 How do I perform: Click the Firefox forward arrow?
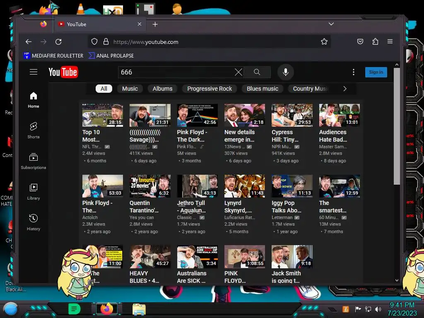(43, 42)
